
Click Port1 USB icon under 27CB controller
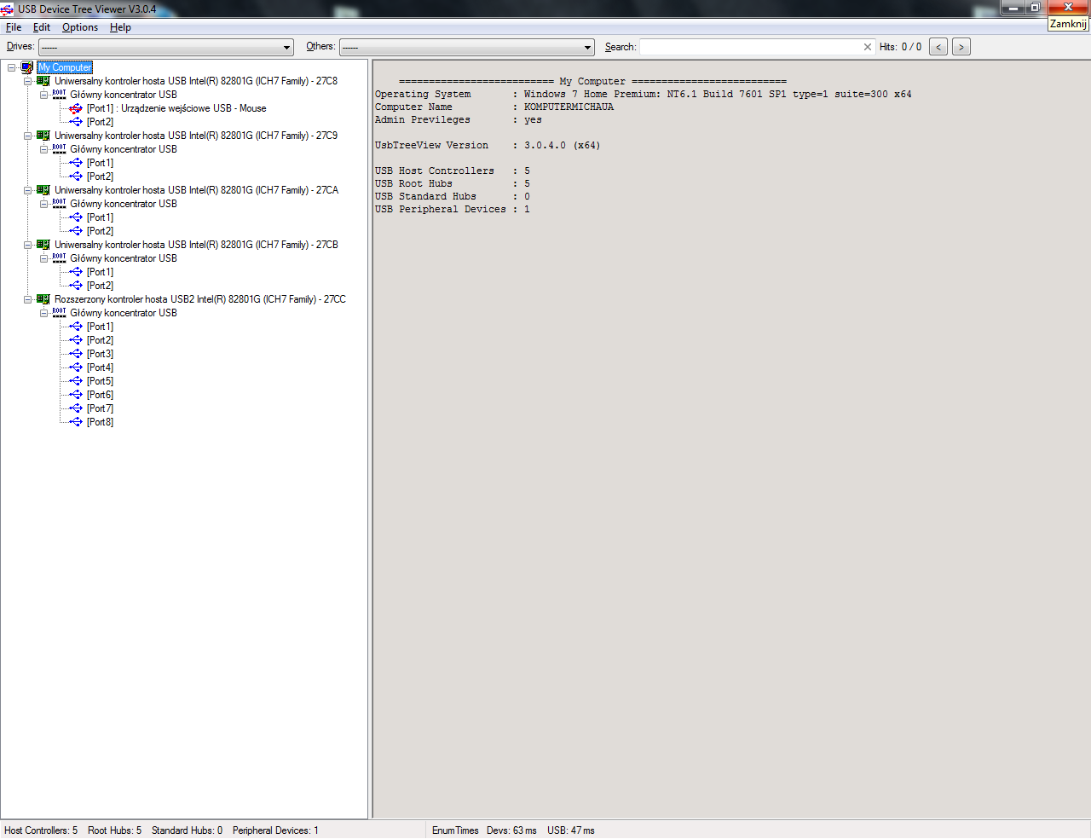(76, 272)
